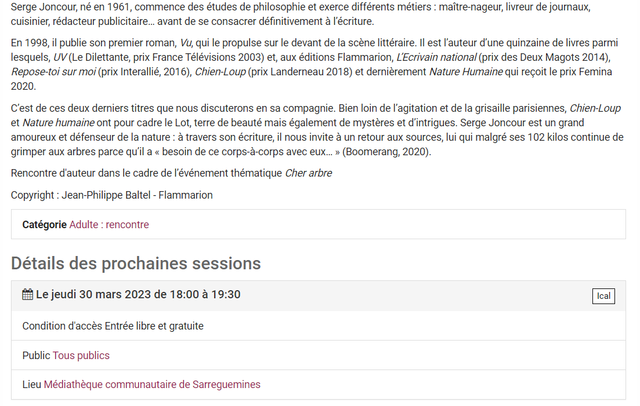Follow the 'Tous publics' link
This screenshot has width=640, height=406.
click(x=81, y=356)
